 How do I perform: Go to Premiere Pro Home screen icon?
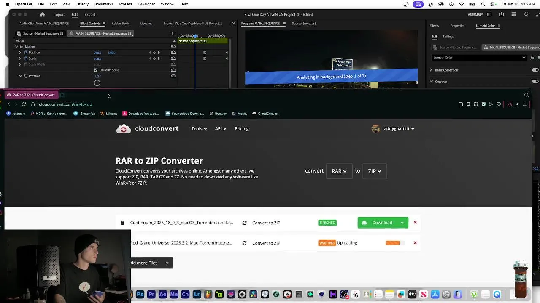pyautogui.click(x=42, y=14)
